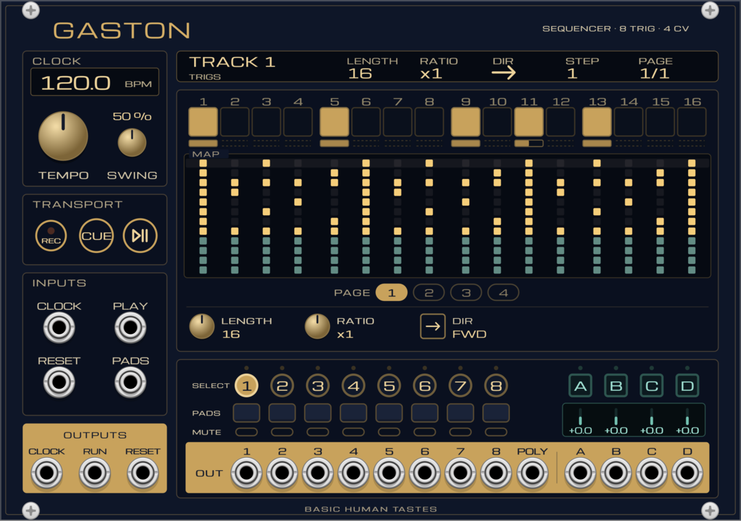Click the POLY output jack

click(532, 473)
